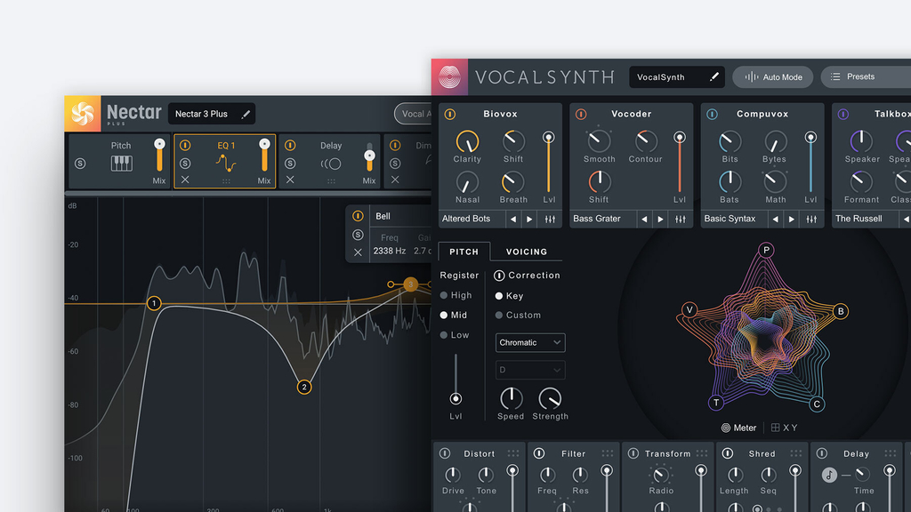Viewport: 911px width, 512px height.
Task: Open Vocoder advanced settings sliders icon
Action: pos(681,219)
